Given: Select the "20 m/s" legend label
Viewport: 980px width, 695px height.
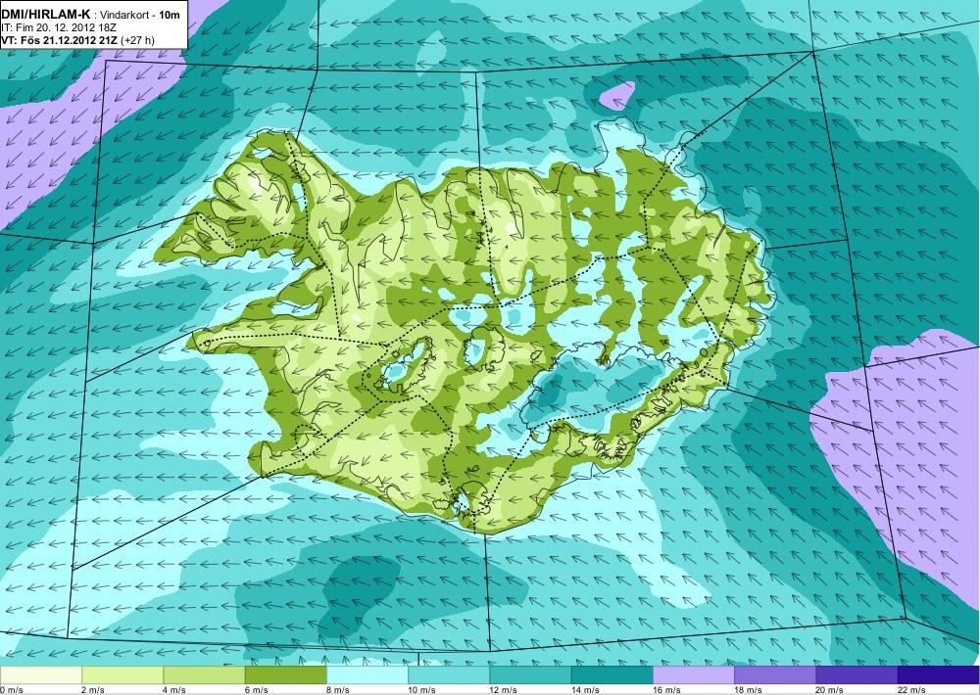Looking at the screenshot, I should pyautogui.click(x=830, y=690).
